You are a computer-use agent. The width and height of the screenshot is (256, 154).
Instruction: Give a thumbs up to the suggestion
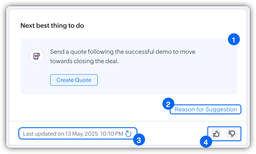click(x=216, y=134)
